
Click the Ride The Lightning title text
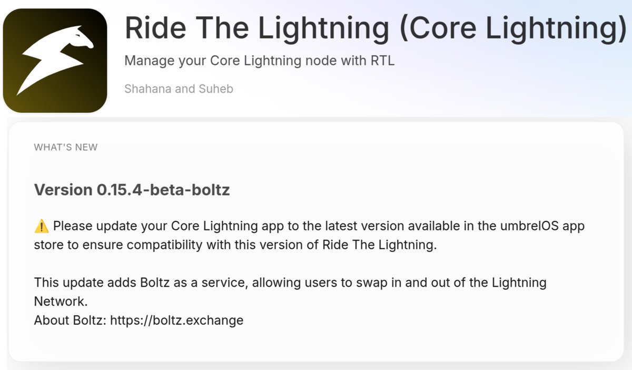[259, 28]
